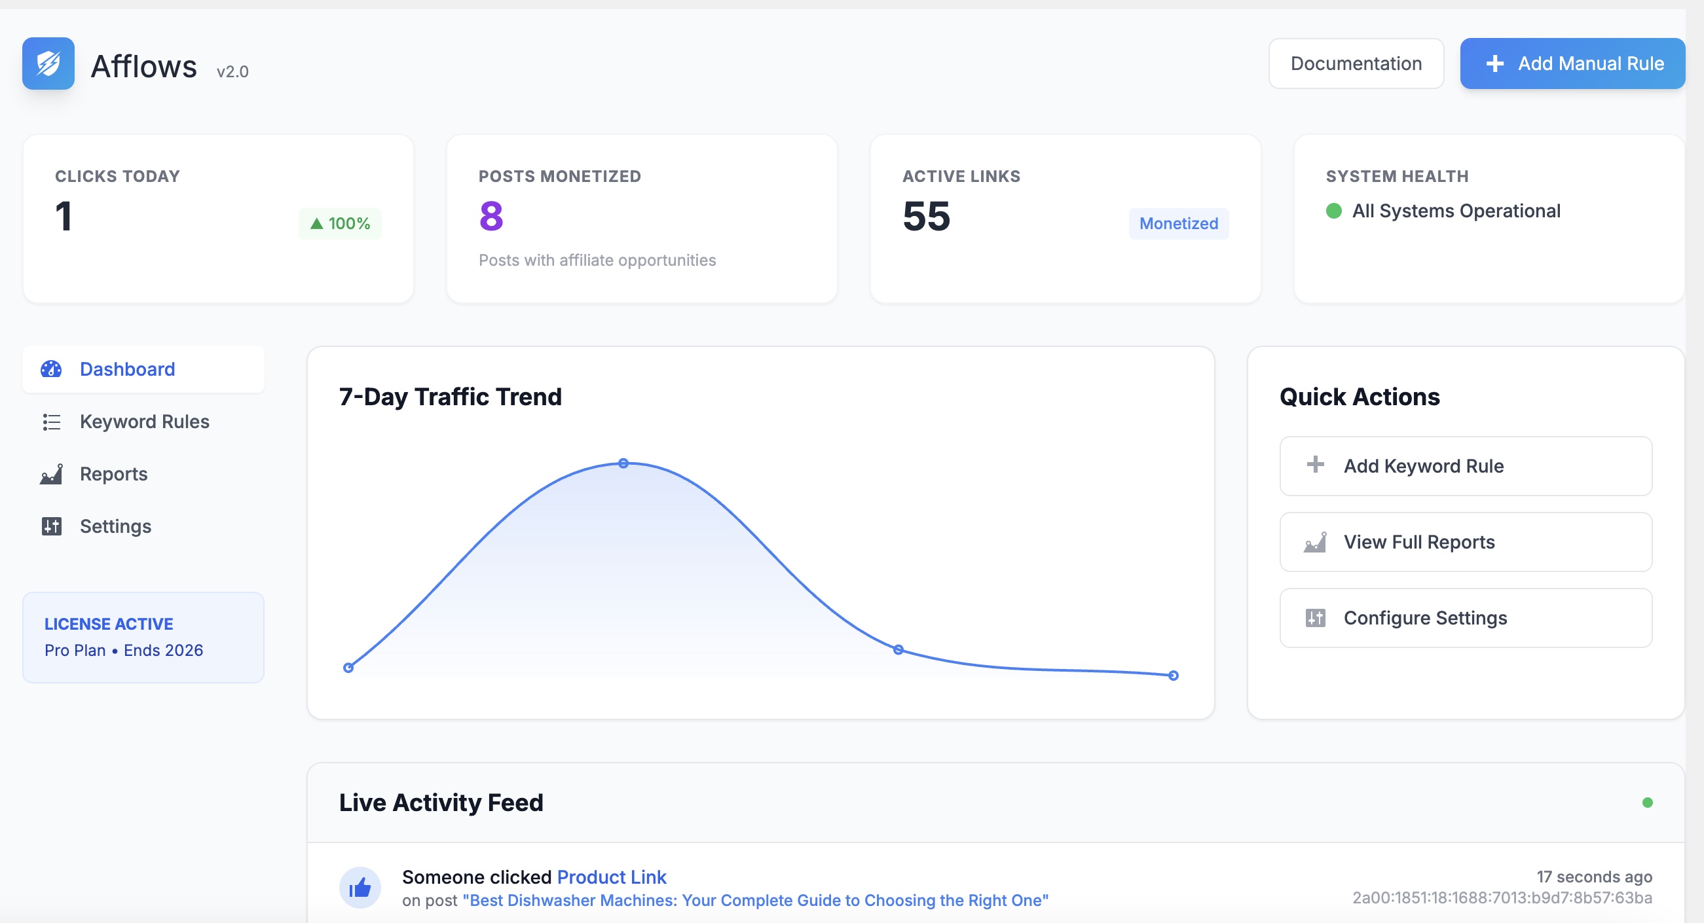
Task: Click the plus icon on Add Manual Rule button
Action: pos(1494,63)
